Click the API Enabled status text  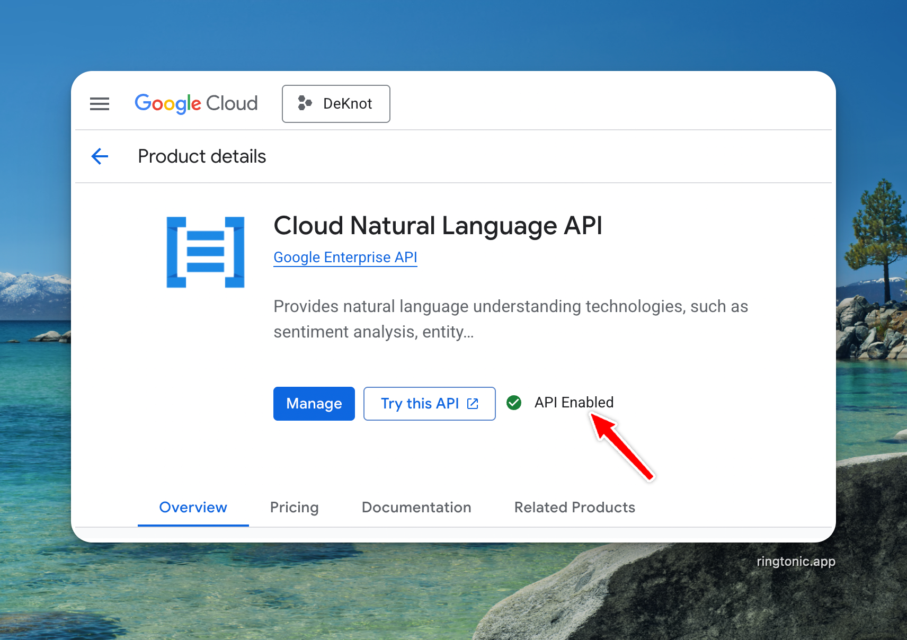pos(574,403)
